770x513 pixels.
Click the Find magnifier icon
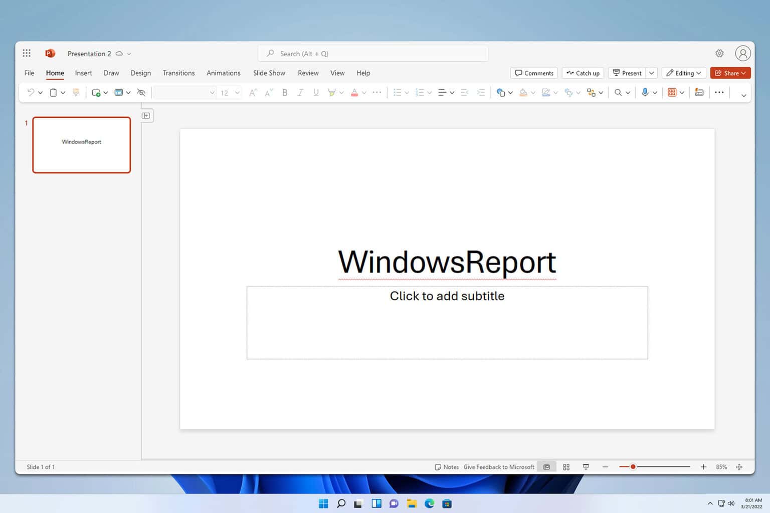pos(618,92)
